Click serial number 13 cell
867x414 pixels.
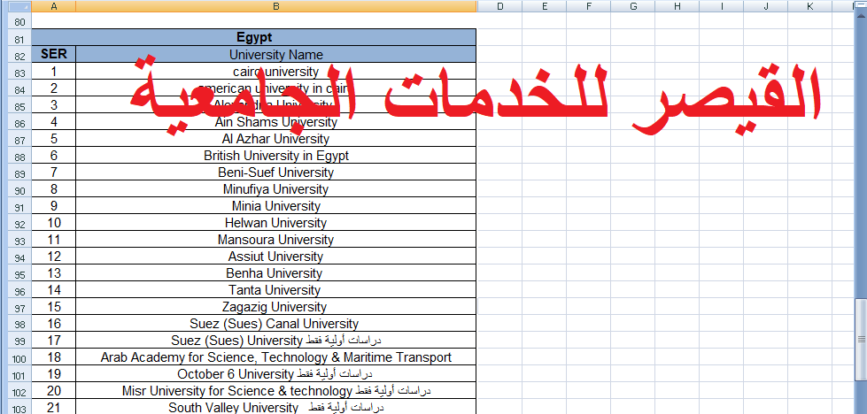coord(54,273)
